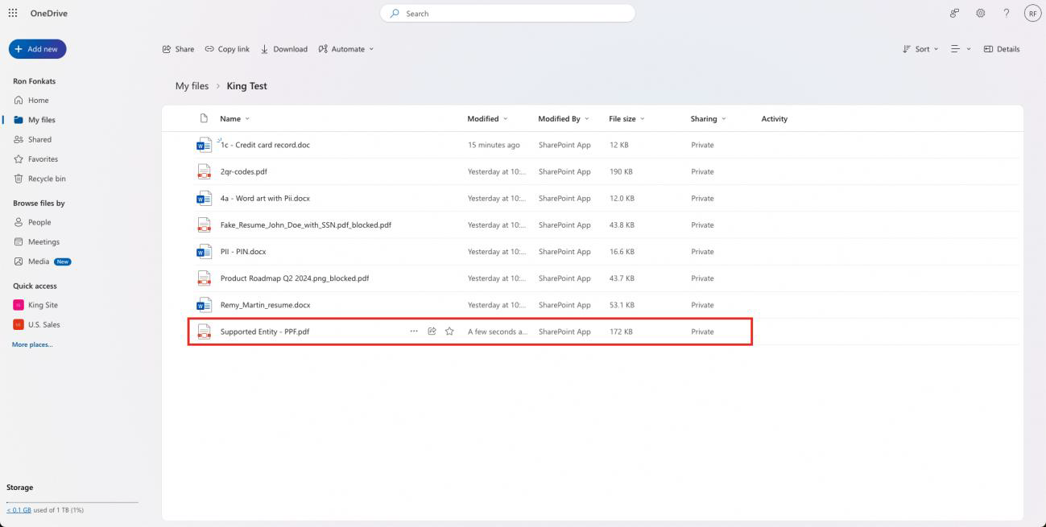The image size is (1046, 527).
Task: Click Private sharing status for 2qr-codes.pdf
Action: pyautogui.click(x=702, y=171)
